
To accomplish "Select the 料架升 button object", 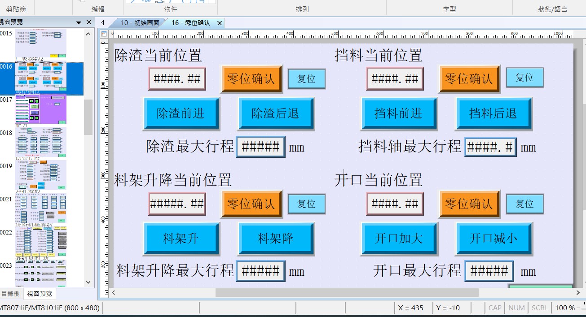I will coord(181,239).
